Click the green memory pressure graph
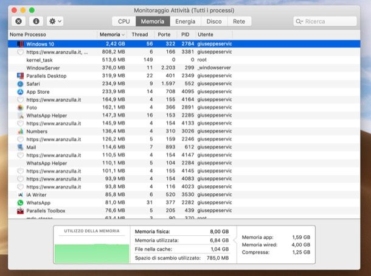Image resolution: width=371 pixels, height=276 pixels. (92, 253)
